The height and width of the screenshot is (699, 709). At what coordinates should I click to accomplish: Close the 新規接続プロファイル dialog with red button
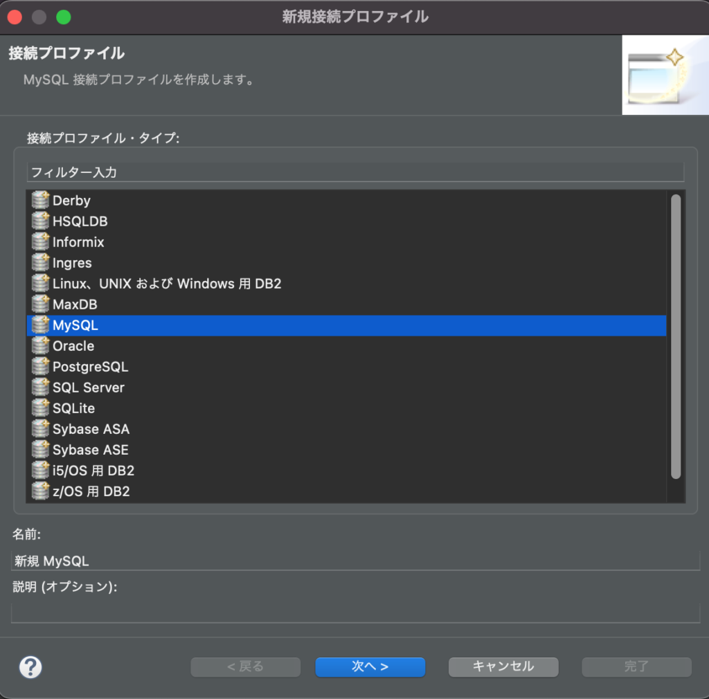click(15, 17)
